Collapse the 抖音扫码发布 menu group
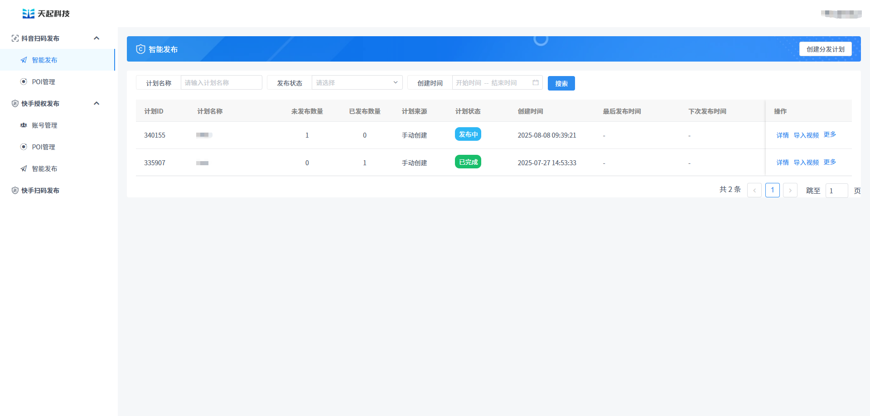Viewport: 870px width, 416px height. click(97, 38)
